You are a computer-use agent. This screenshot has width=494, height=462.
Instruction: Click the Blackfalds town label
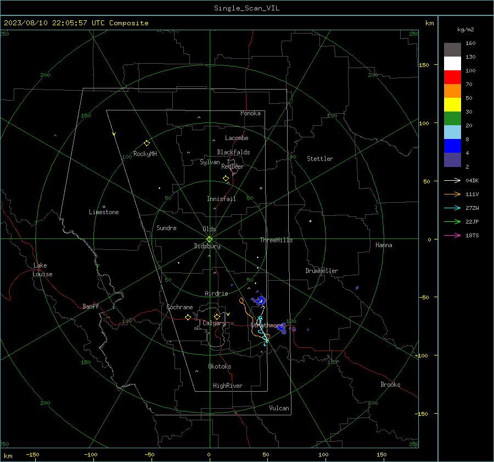click(x=233, y=152)
